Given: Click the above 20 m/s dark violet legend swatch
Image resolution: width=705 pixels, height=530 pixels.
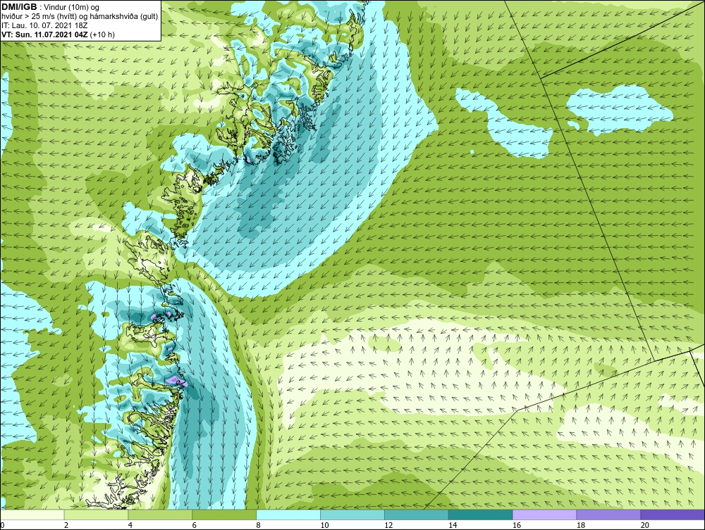Looking at the screenshot, I should click(x=673, y=515).
